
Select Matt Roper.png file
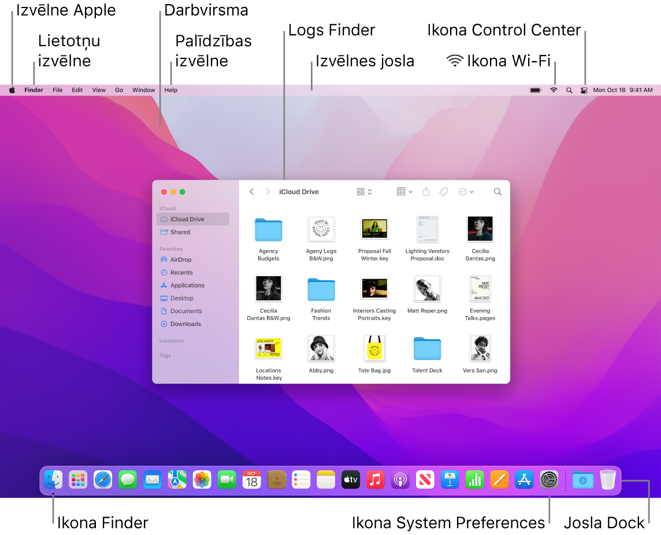pyautogui.click(x=428, y=295)
